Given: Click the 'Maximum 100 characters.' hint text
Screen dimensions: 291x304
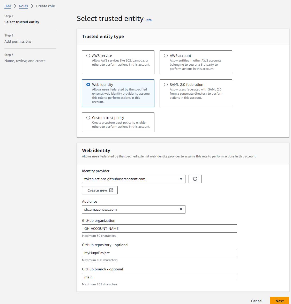Looking at the screenshot, I should tap(100, 260).
